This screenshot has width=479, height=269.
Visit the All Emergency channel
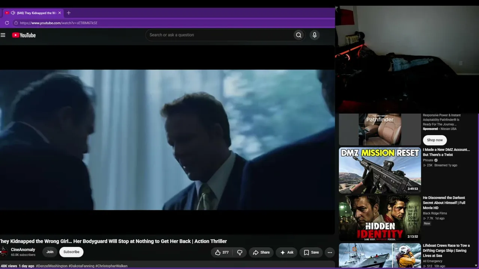433,261
